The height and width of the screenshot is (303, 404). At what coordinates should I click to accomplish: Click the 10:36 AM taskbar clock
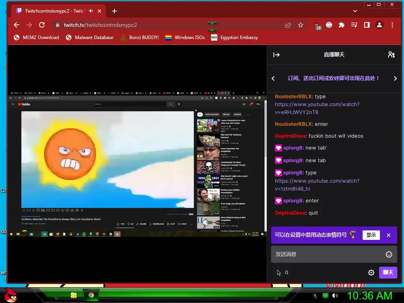click(369, 296)
